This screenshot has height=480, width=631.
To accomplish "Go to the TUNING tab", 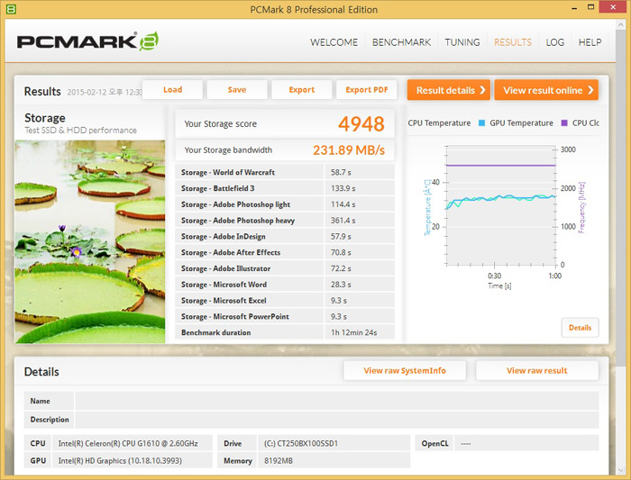I will 462,42.
